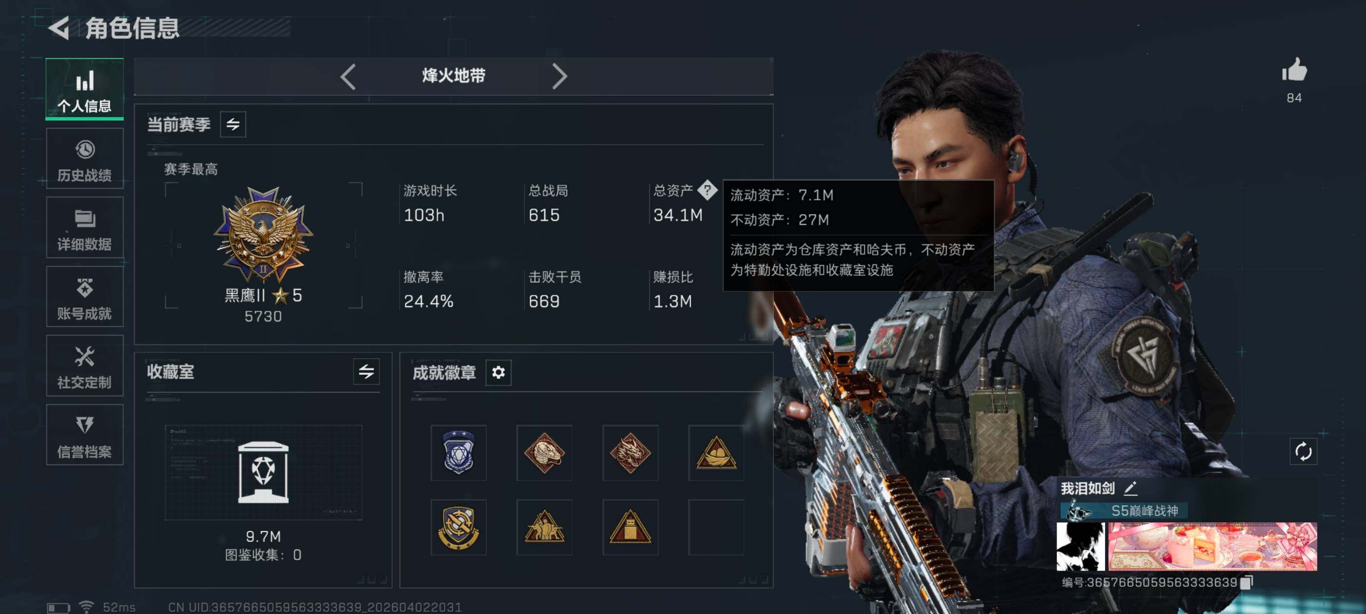Click the rotate character model icon
The image size is (1366, 614).
coord(1303,451)
